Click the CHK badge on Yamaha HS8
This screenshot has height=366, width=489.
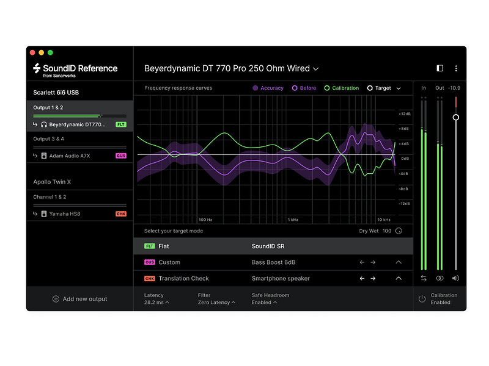coord(121,214)
